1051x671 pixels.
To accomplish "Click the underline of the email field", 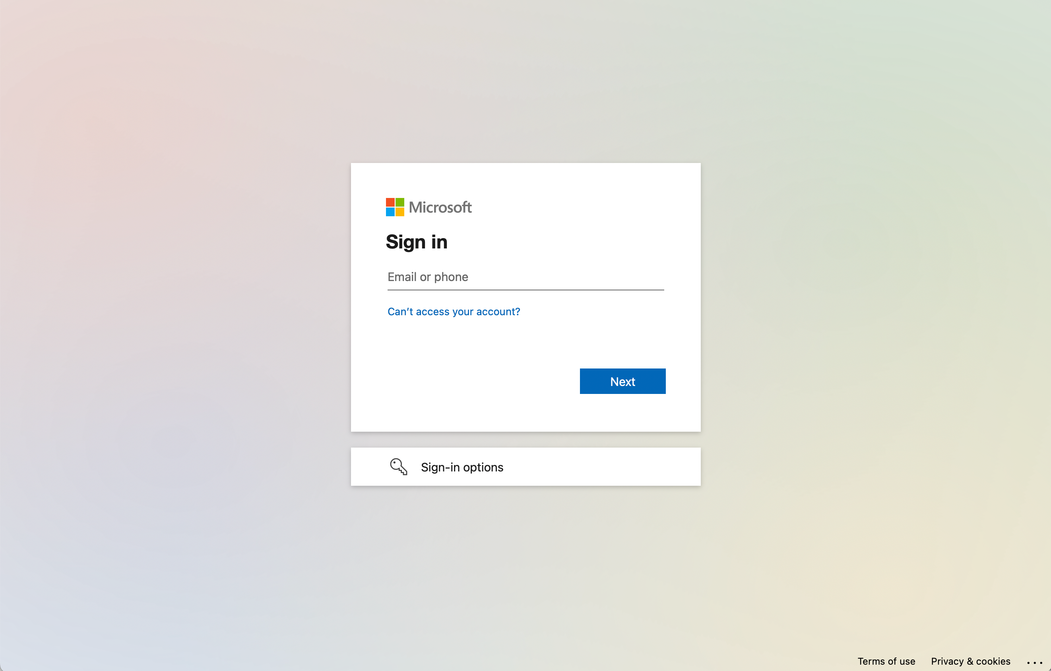I will tap(525, 289).
